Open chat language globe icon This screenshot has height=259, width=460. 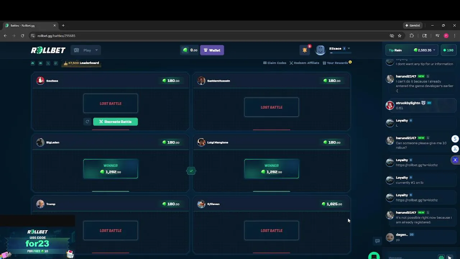click(441, 257)
